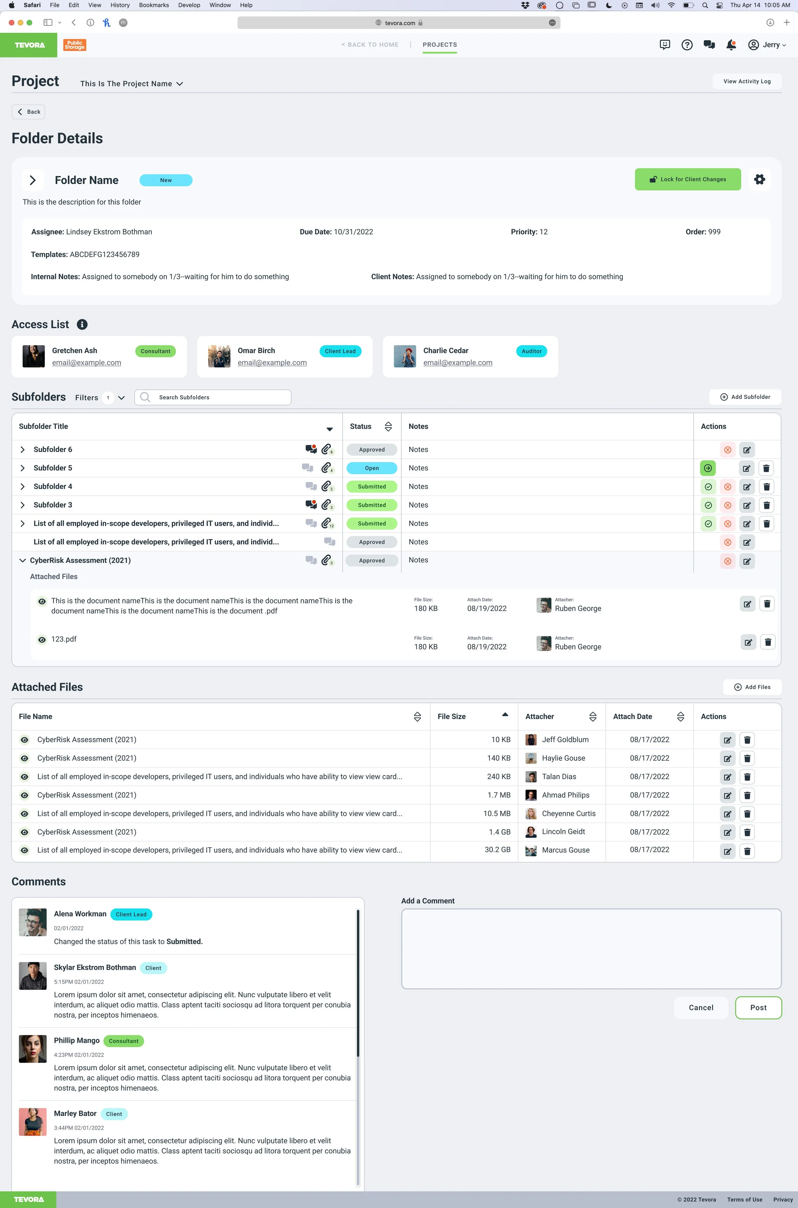The image size is (798, 1208).
Task: Toggle the eye icon for Jeff Goldblum's file
Action: click(x=25, y=739)
